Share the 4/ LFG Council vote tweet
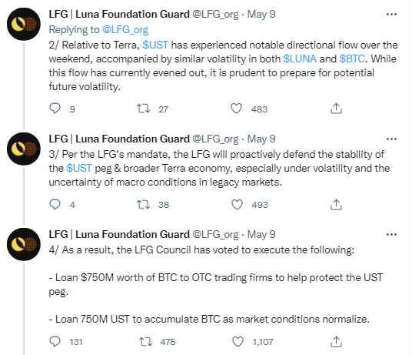 pyautogui.click(x=336, y=342)
